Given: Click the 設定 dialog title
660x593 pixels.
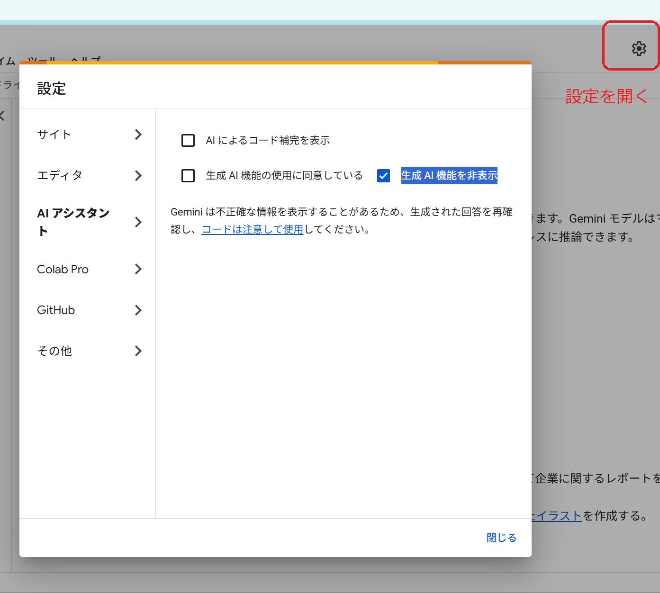Looking at the screenshot, I should click(x=52, y=89).
